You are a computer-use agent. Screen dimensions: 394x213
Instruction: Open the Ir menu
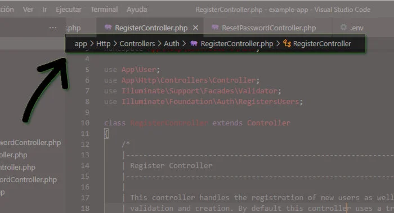44,10
